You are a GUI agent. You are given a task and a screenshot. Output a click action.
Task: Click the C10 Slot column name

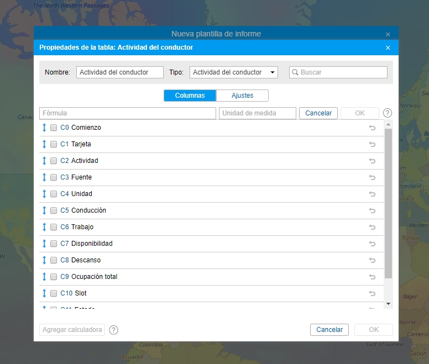pos(81,293)
